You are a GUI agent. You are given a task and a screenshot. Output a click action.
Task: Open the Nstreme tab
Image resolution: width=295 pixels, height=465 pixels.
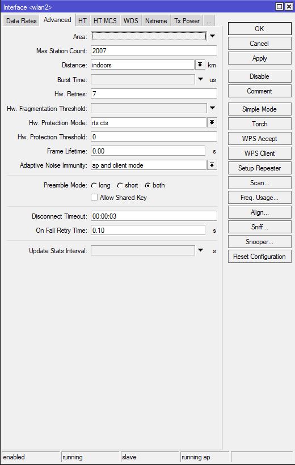[x=156, y=21]
